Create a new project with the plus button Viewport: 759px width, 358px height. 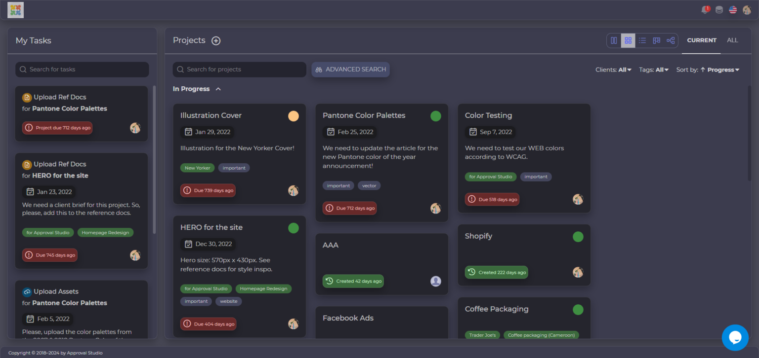[x=216, y=40]
